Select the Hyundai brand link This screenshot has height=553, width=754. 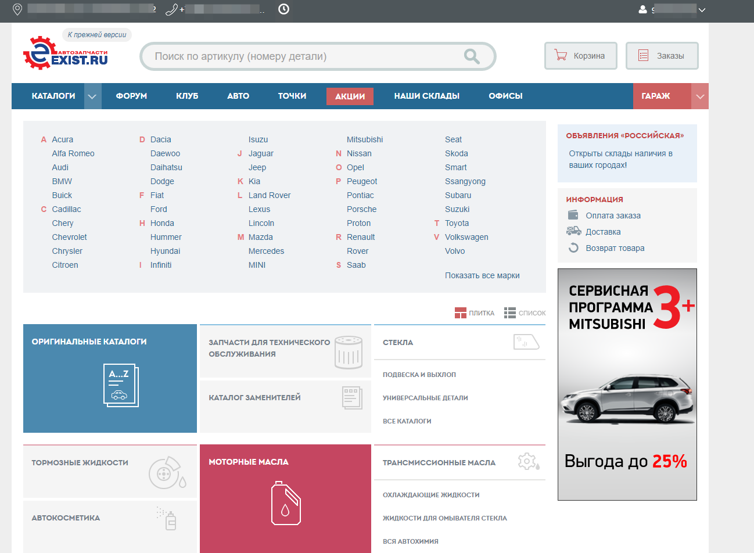point(165,251)
